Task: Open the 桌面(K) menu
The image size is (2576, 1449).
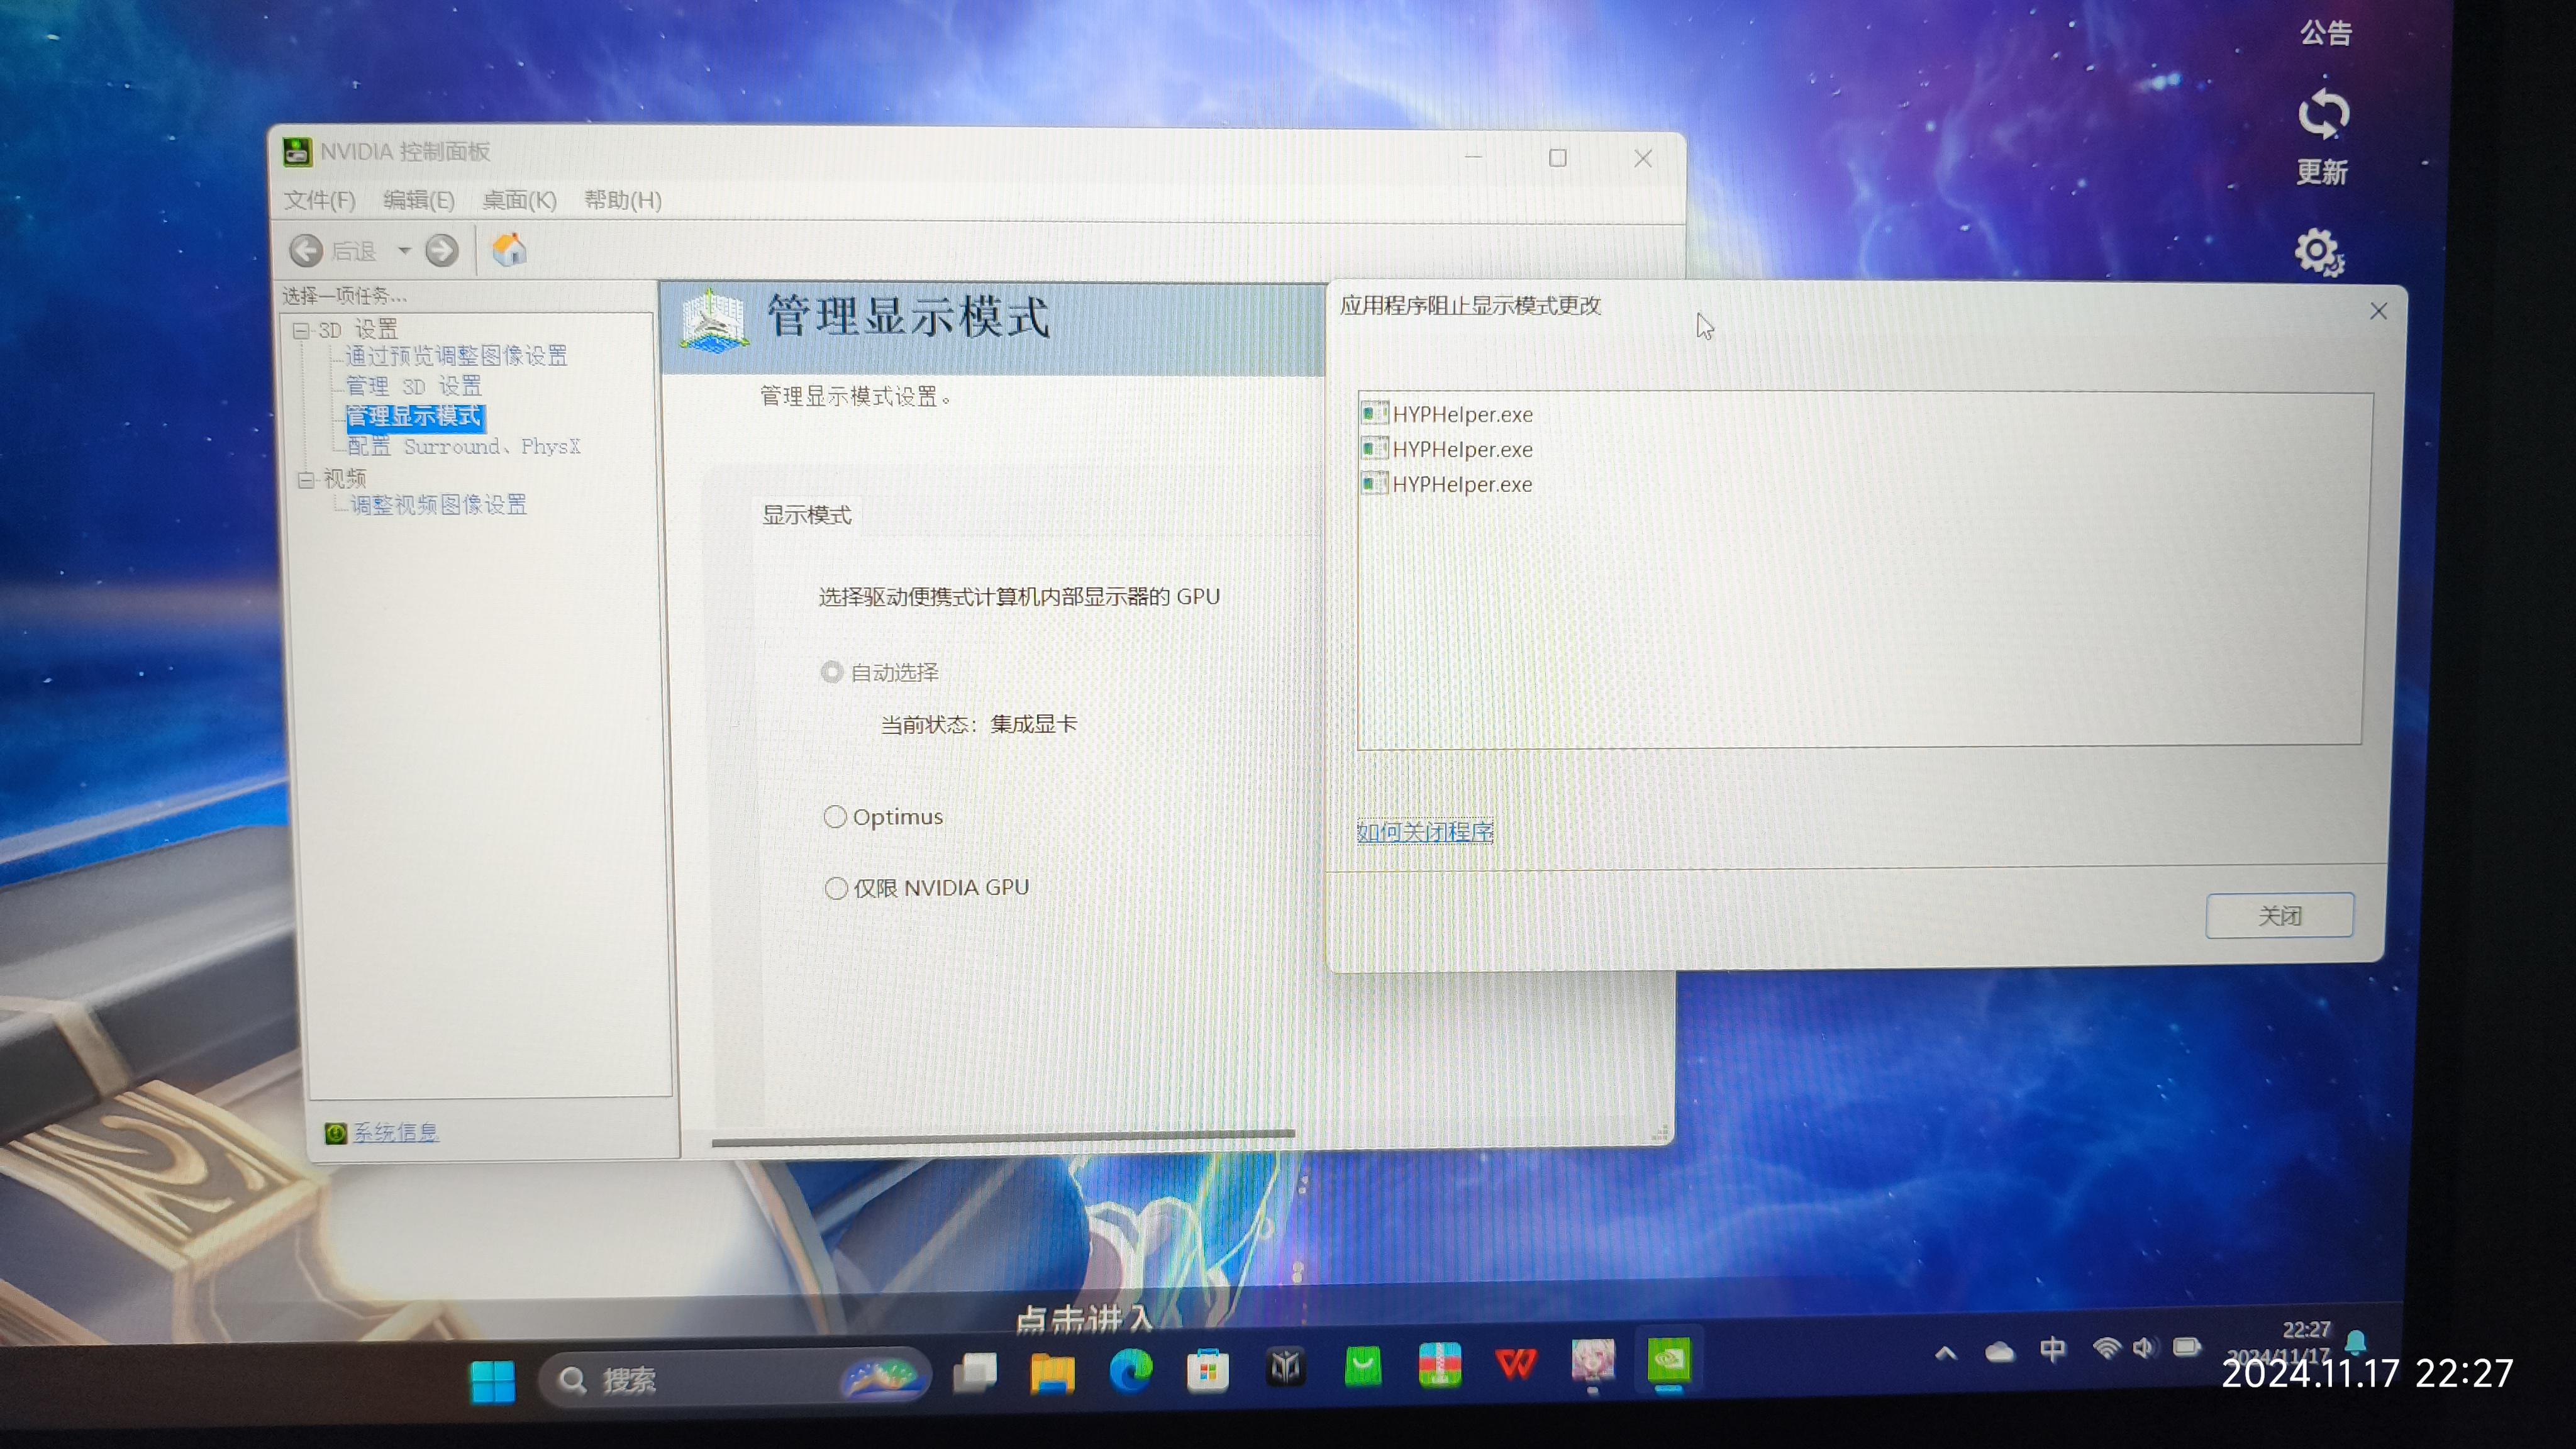Action: (519, 200)
